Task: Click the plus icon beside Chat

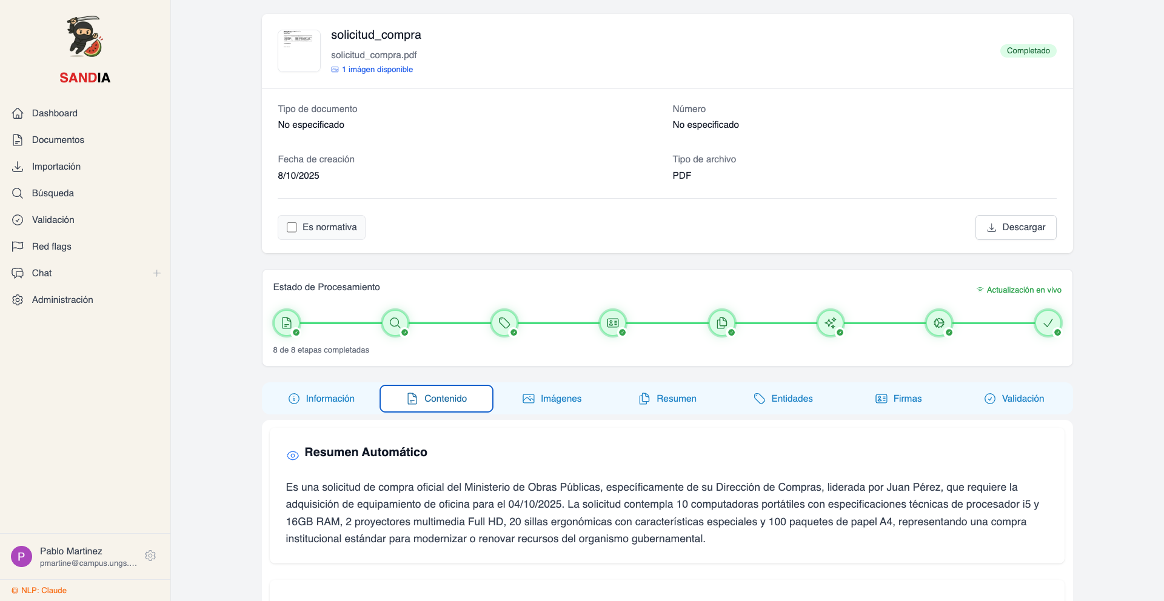Action: (157, 273)
